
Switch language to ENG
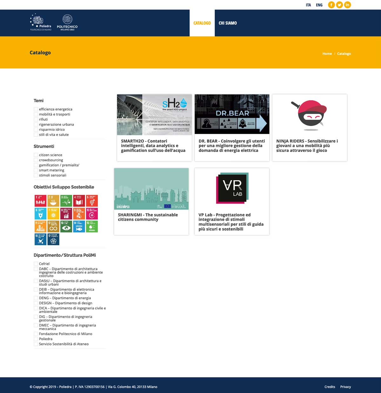[319, 5]
